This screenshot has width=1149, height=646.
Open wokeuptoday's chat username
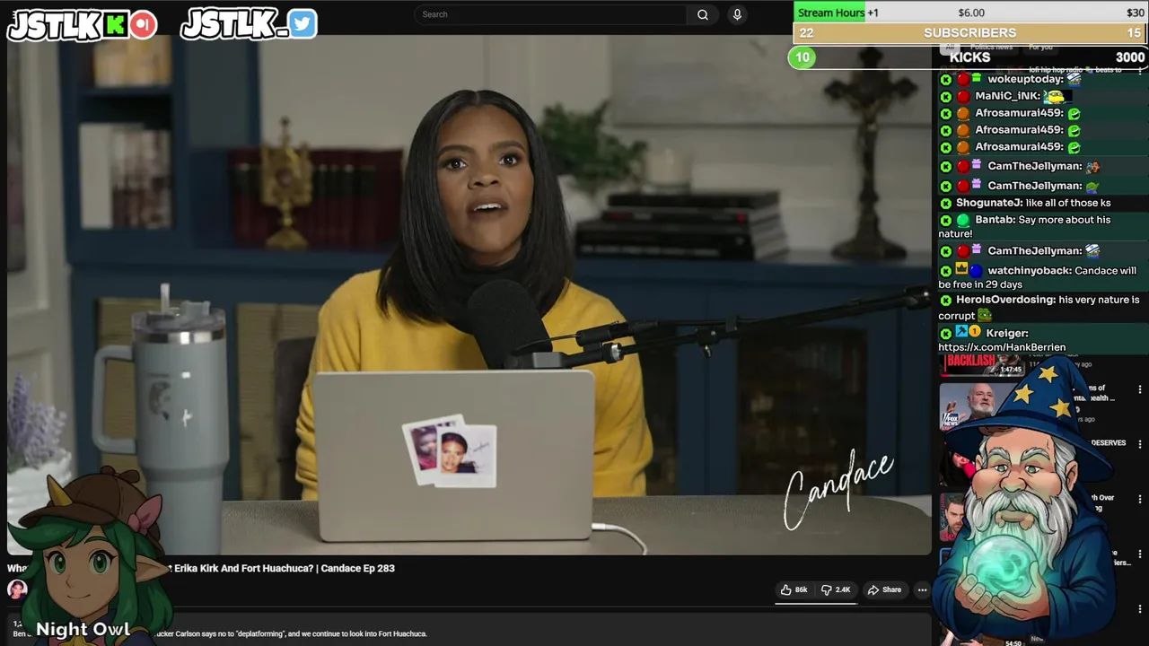[x=1025, y=79]
